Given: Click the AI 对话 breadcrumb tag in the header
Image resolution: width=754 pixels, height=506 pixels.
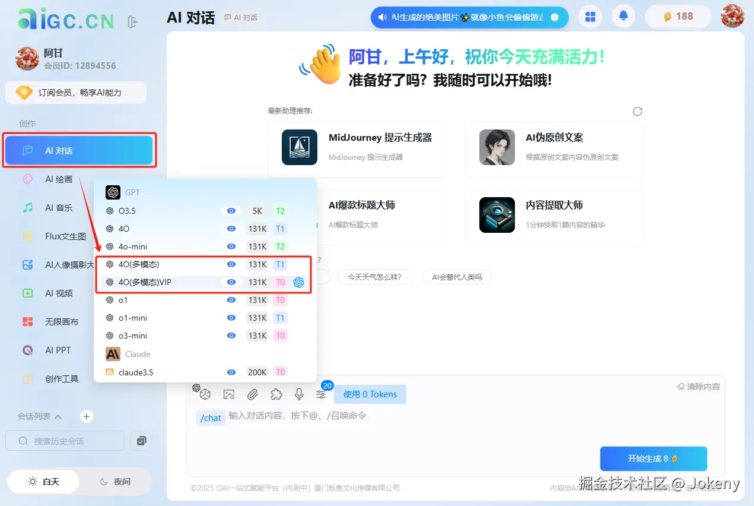Looking at the screenshot, I should (x=241, y=18).
